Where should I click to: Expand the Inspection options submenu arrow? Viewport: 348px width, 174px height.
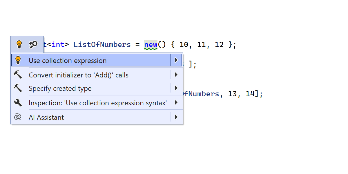click(x=176, y=103)
